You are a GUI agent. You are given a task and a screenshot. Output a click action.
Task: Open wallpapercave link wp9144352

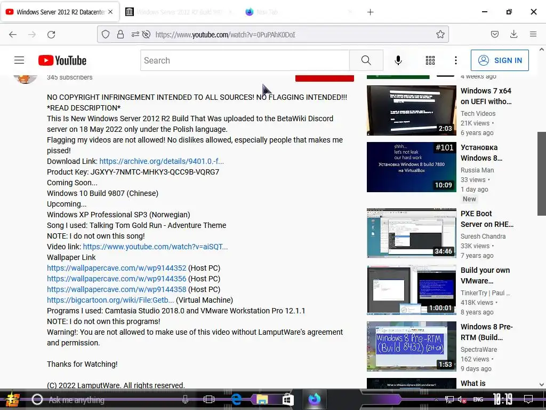coord(117,268)
